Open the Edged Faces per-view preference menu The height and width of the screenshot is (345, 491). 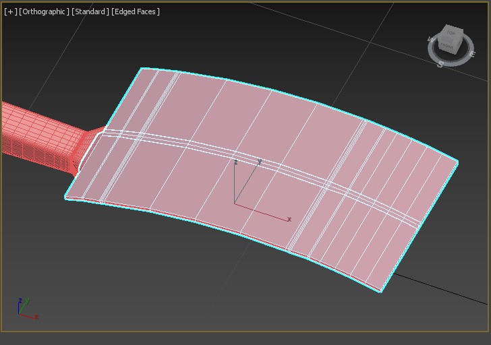pos(136,11)
